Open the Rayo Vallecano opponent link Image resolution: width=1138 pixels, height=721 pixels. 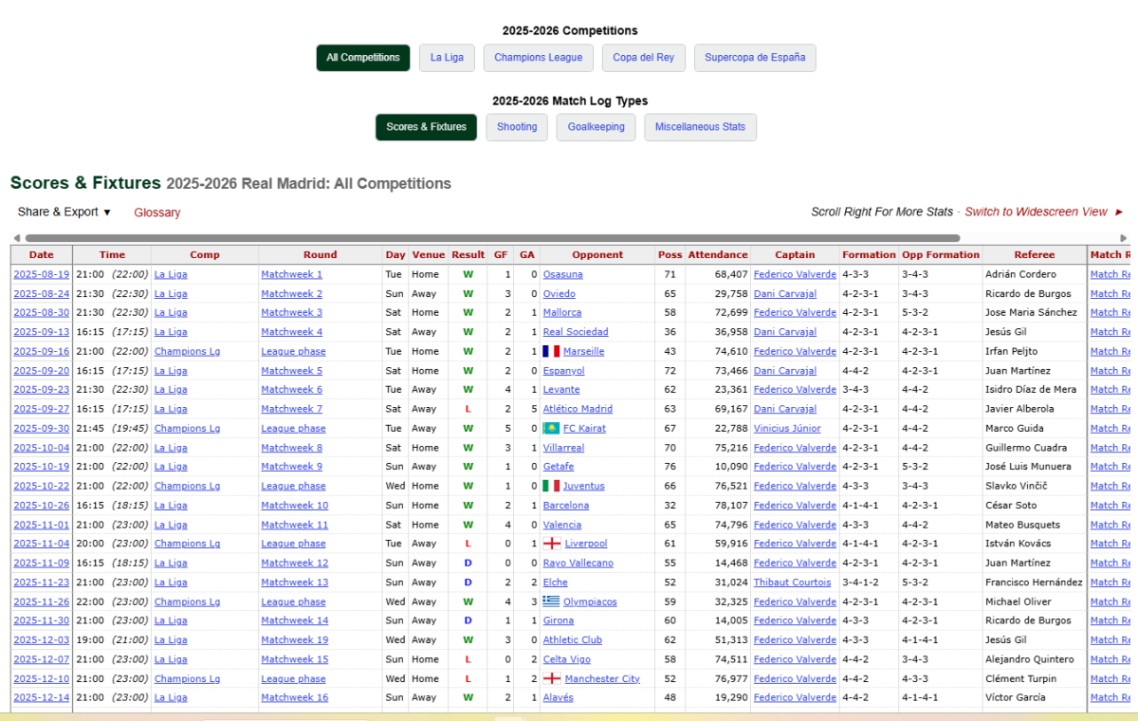click(x=578, y=563)
